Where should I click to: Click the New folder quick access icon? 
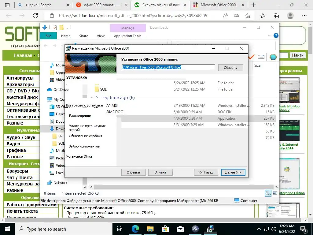tap(61, 28)
